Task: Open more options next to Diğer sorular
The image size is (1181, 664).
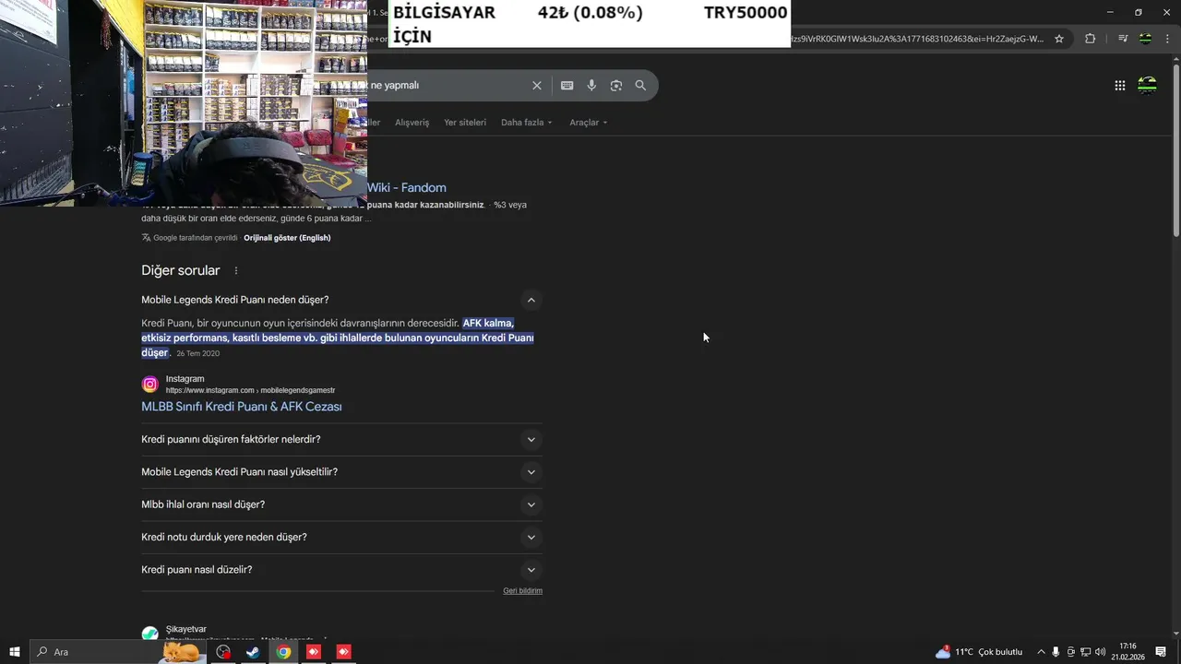Action: tap(236, 271)
